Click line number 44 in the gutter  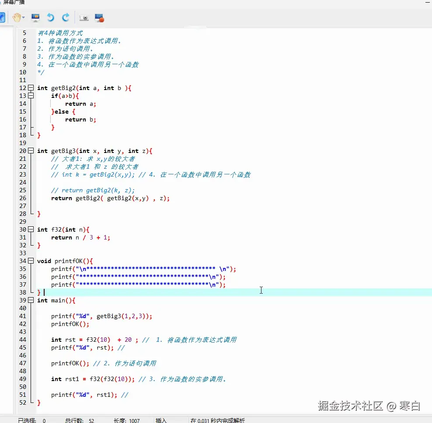[x=23, y=340]
